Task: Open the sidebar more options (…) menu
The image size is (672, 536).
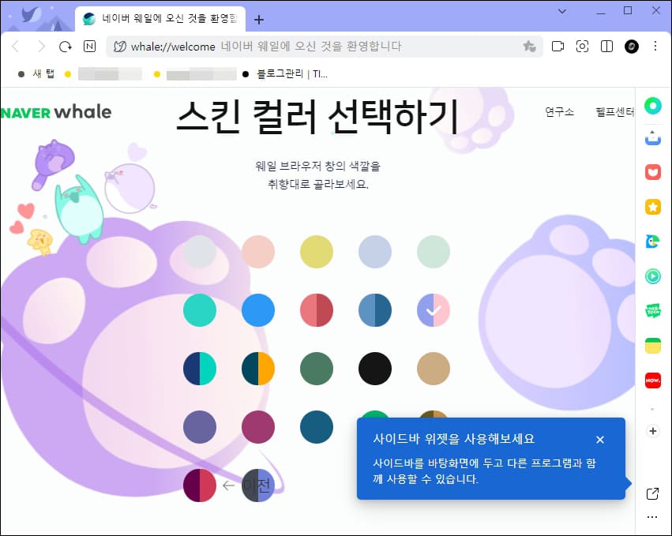Action: pyautogui.click(x=652, y=515)
